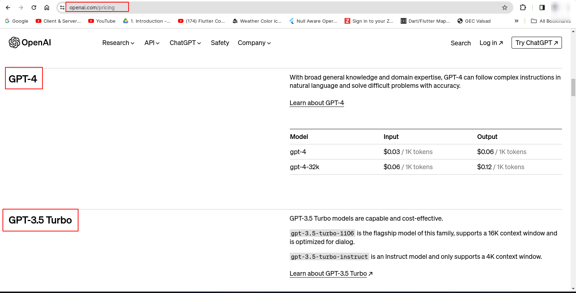View site information icon in address bar
576x293 pixels.
(x=62, y=8)
